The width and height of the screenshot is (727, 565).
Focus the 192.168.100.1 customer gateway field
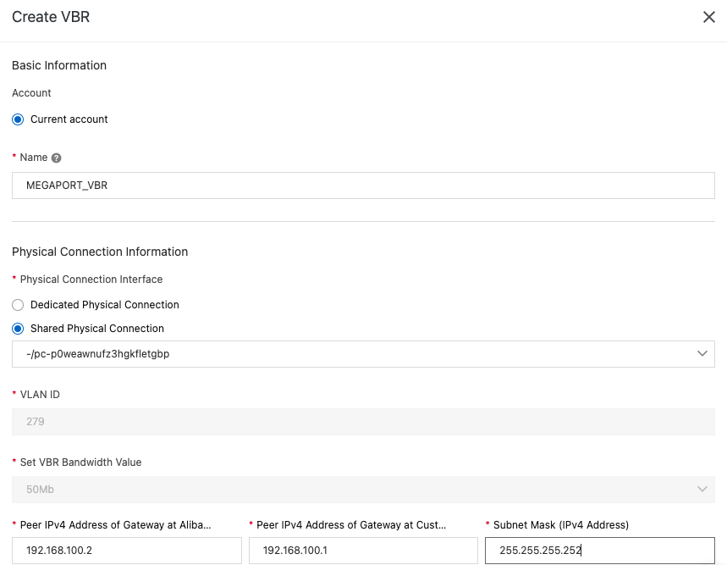point(363,551)
